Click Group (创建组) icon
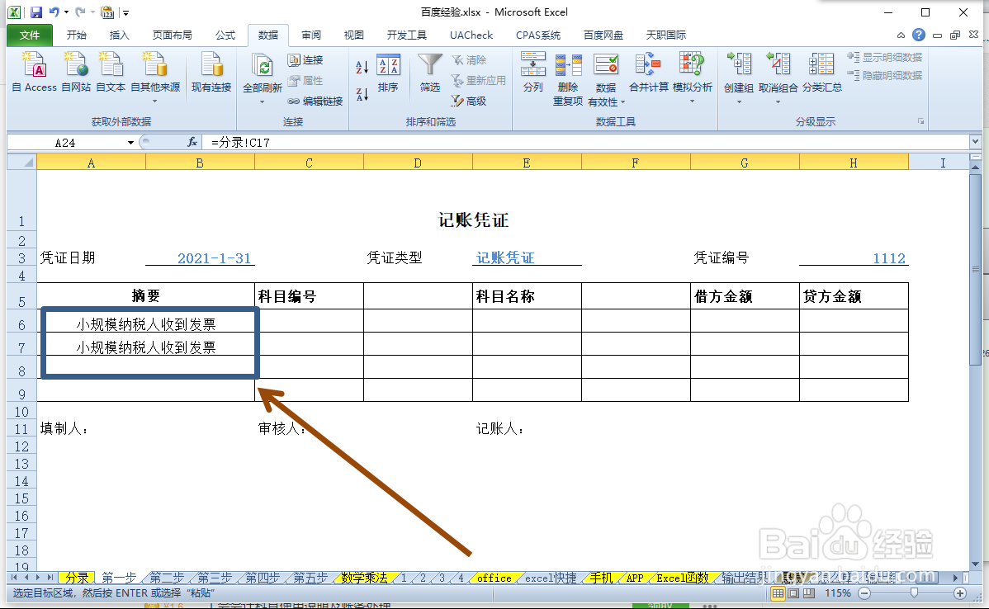Image resolution: width=989 pixels, height=609 pixels. (x=739, y=65)
